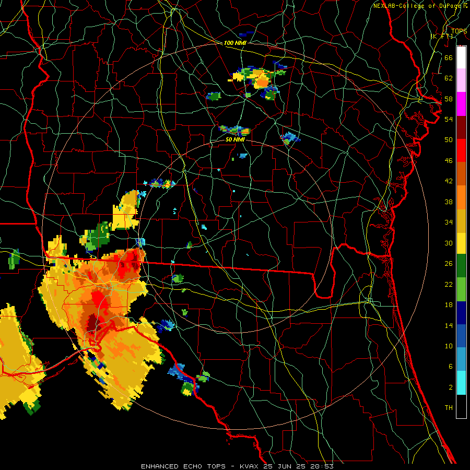470x470 pixels.
Task: Click the 30 value on the legend
Action: (x=449, y=243)
